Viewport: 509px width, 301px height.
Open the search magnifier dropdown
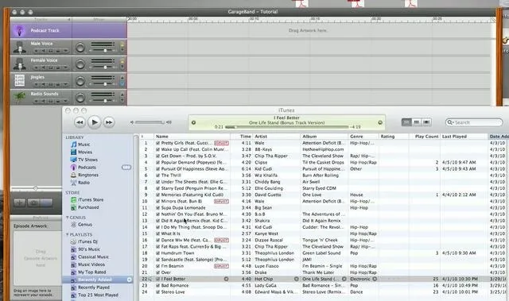pyautogui.click(x=450, y=122)
